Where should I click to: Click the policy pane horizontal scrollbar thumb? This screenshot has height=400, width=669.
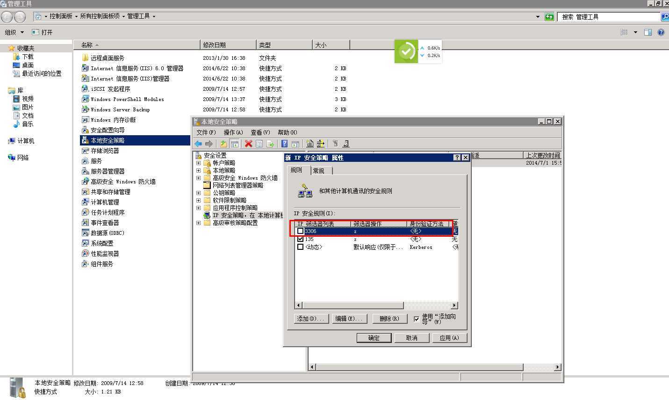click(419, 367)
